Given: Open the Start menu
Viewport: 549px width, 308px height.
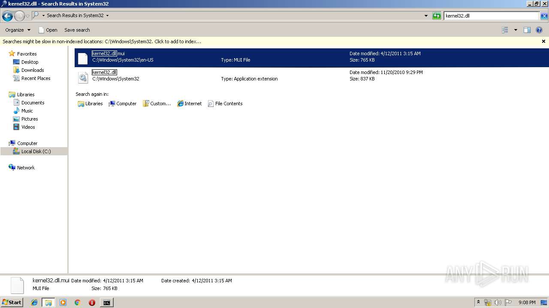Looking at the screenshot, I should 12,302.
